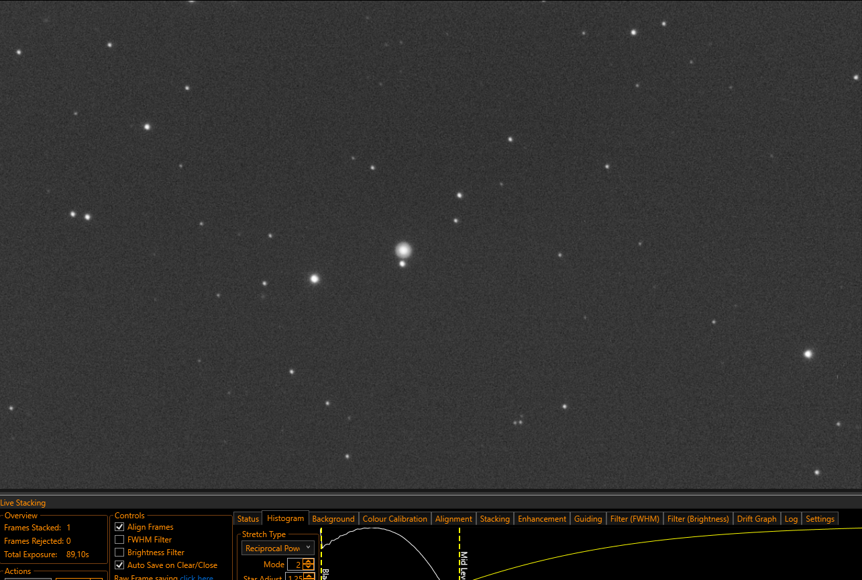862x580 pixels.
Task: Follow the raw frame saving link
Action: click(197, 577)
